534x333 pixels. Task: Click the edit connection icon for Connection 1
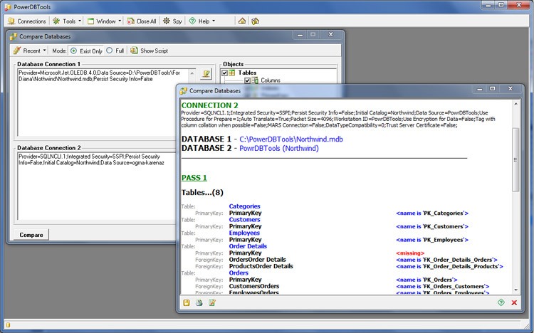tap(205, 74)
